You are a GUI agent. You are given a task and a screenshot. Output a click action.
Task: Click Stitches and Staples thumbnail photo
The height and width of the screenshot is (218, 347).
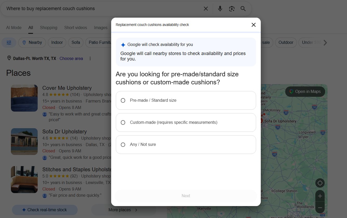[24, 180]
